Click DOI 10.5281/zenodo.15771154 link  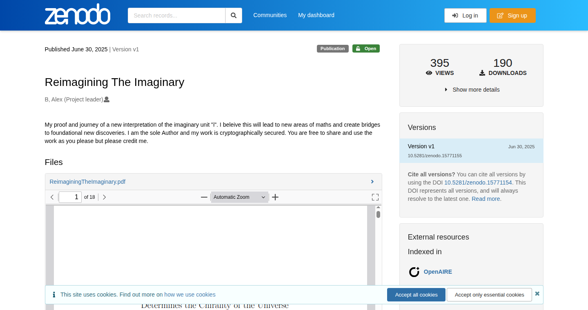point(478,182)
